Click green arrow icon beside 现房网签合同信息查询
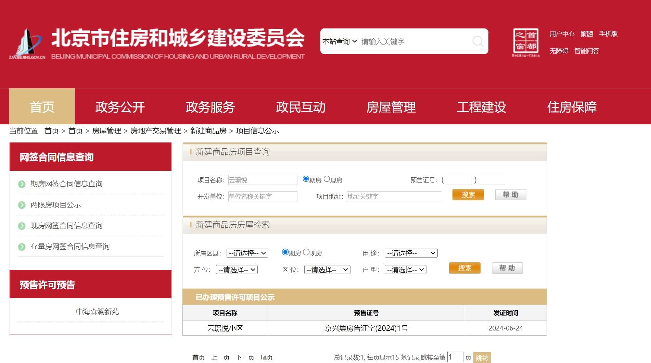 coord(22,226)
